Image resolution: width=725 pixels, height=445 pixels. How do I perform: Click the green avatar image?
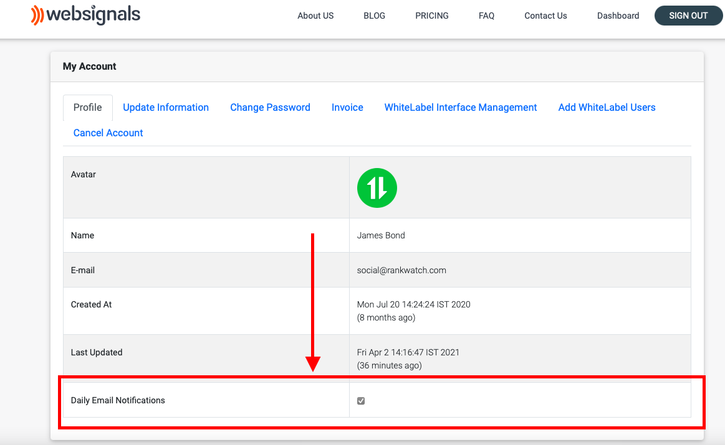(377, 188)
